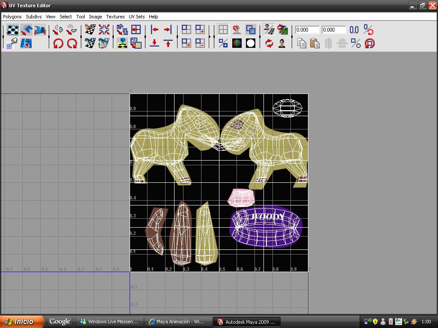Align UVs to maximum V
This screenshot has width=438, height=328.
[168, 44]
